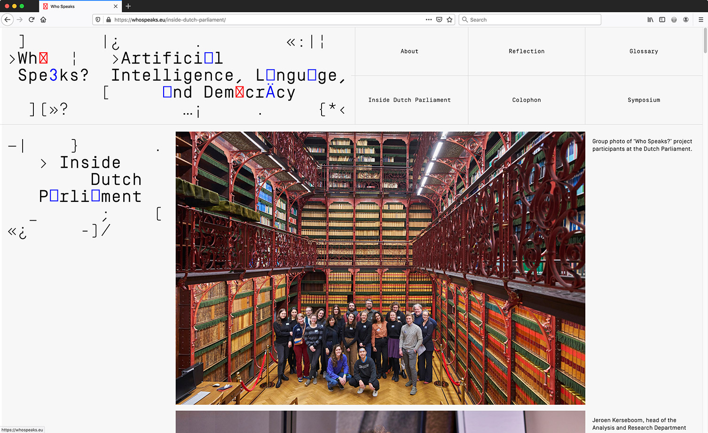
Task: Open the Symposium link
Action: [644, 100]
